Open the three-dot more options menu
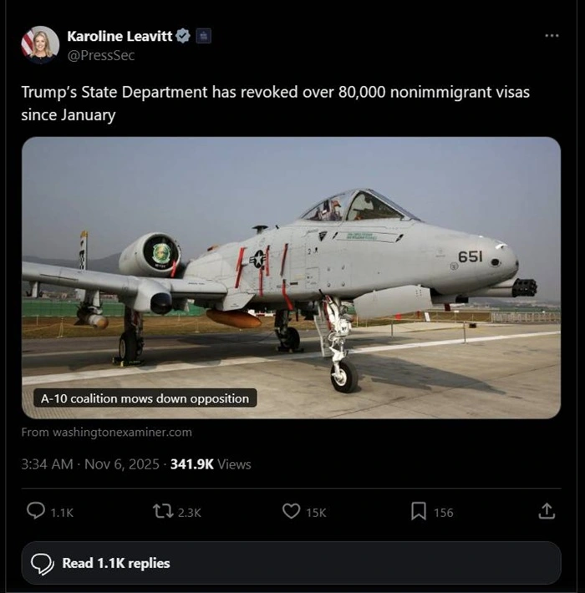Viewport: 585px width, 593px height. point(552,36)
